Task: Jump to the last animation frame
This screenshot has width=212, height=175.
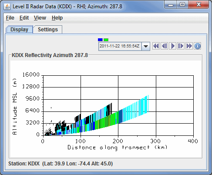Action: tap(189, 46)
